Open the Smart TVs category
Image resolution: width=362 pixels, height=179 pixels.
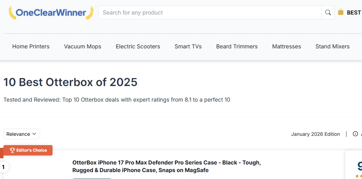click(x=188, y=47)
